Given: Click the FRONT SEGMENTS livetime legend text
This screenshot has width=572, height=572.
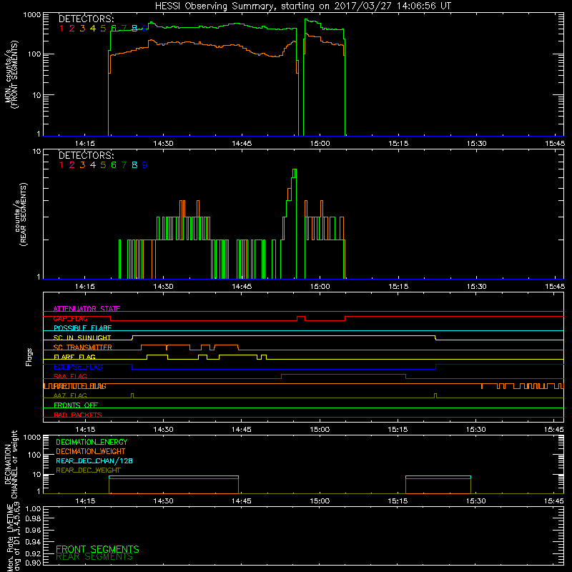Looking at the screenshot, I should tap(97, 549).
